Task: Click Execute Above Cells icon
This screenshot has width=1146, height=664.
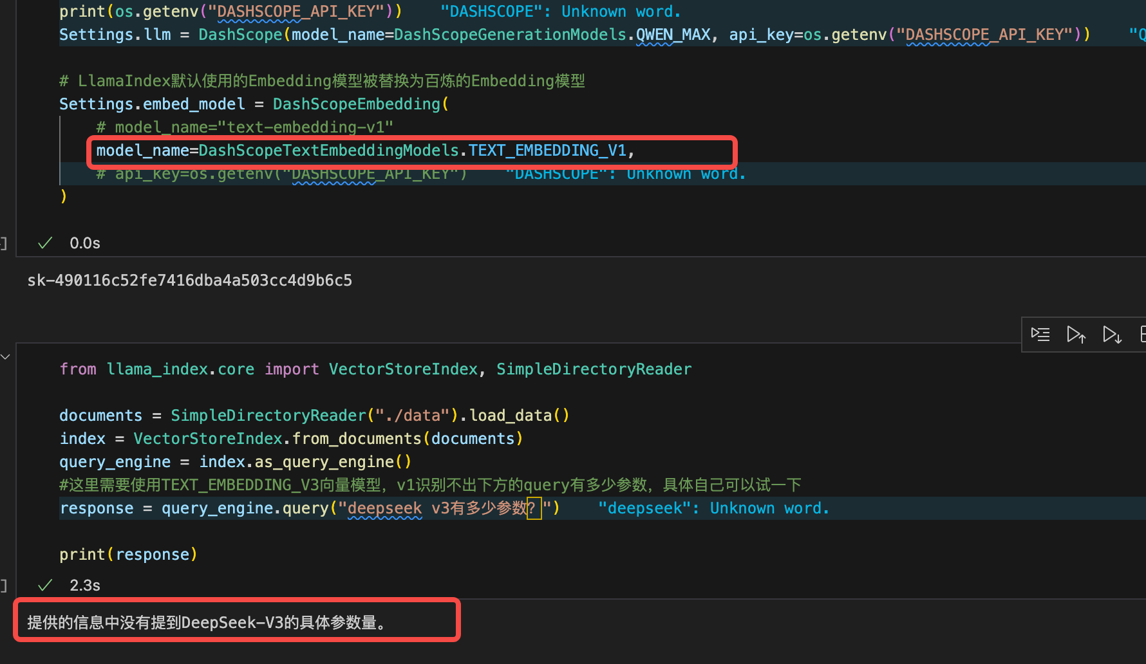Action: tap(1076, 335)
